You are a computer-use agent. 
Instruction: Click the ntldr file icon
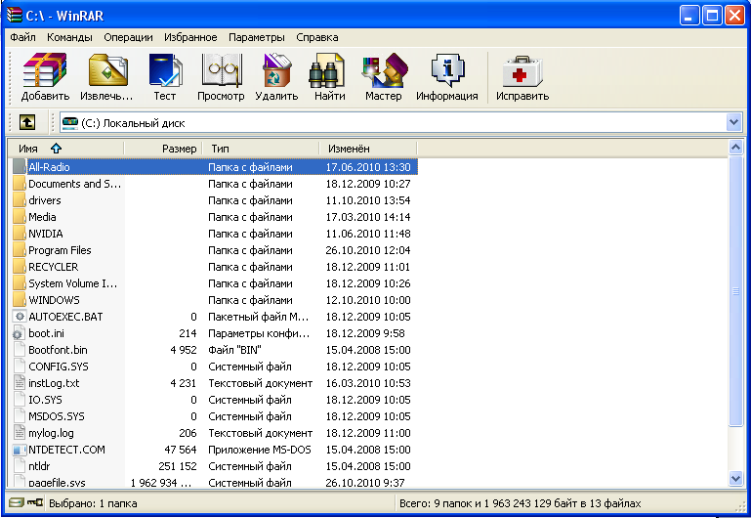click(20, 466)
